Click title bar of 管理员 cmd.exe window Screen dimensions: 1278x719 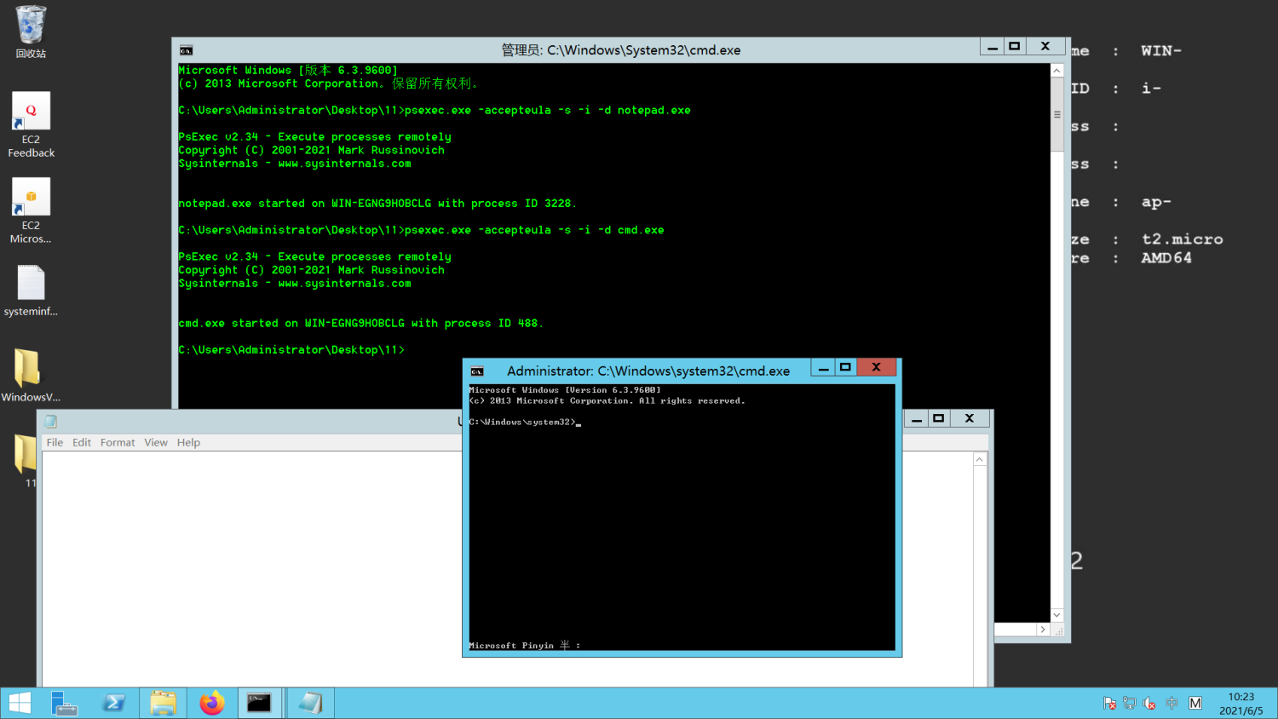(x=620, y=50)
